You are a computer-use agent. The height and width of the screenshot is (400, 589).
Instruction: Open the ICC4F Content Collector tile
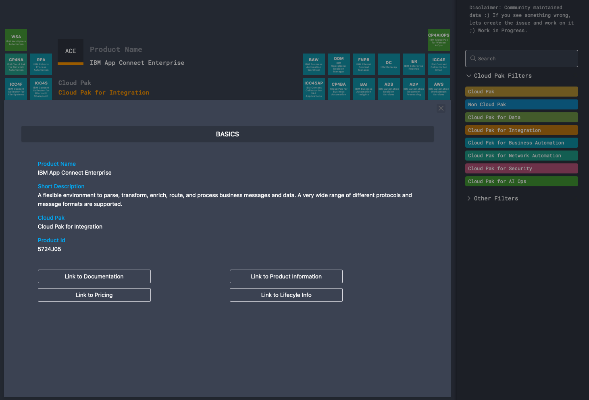tap(16, 89)
